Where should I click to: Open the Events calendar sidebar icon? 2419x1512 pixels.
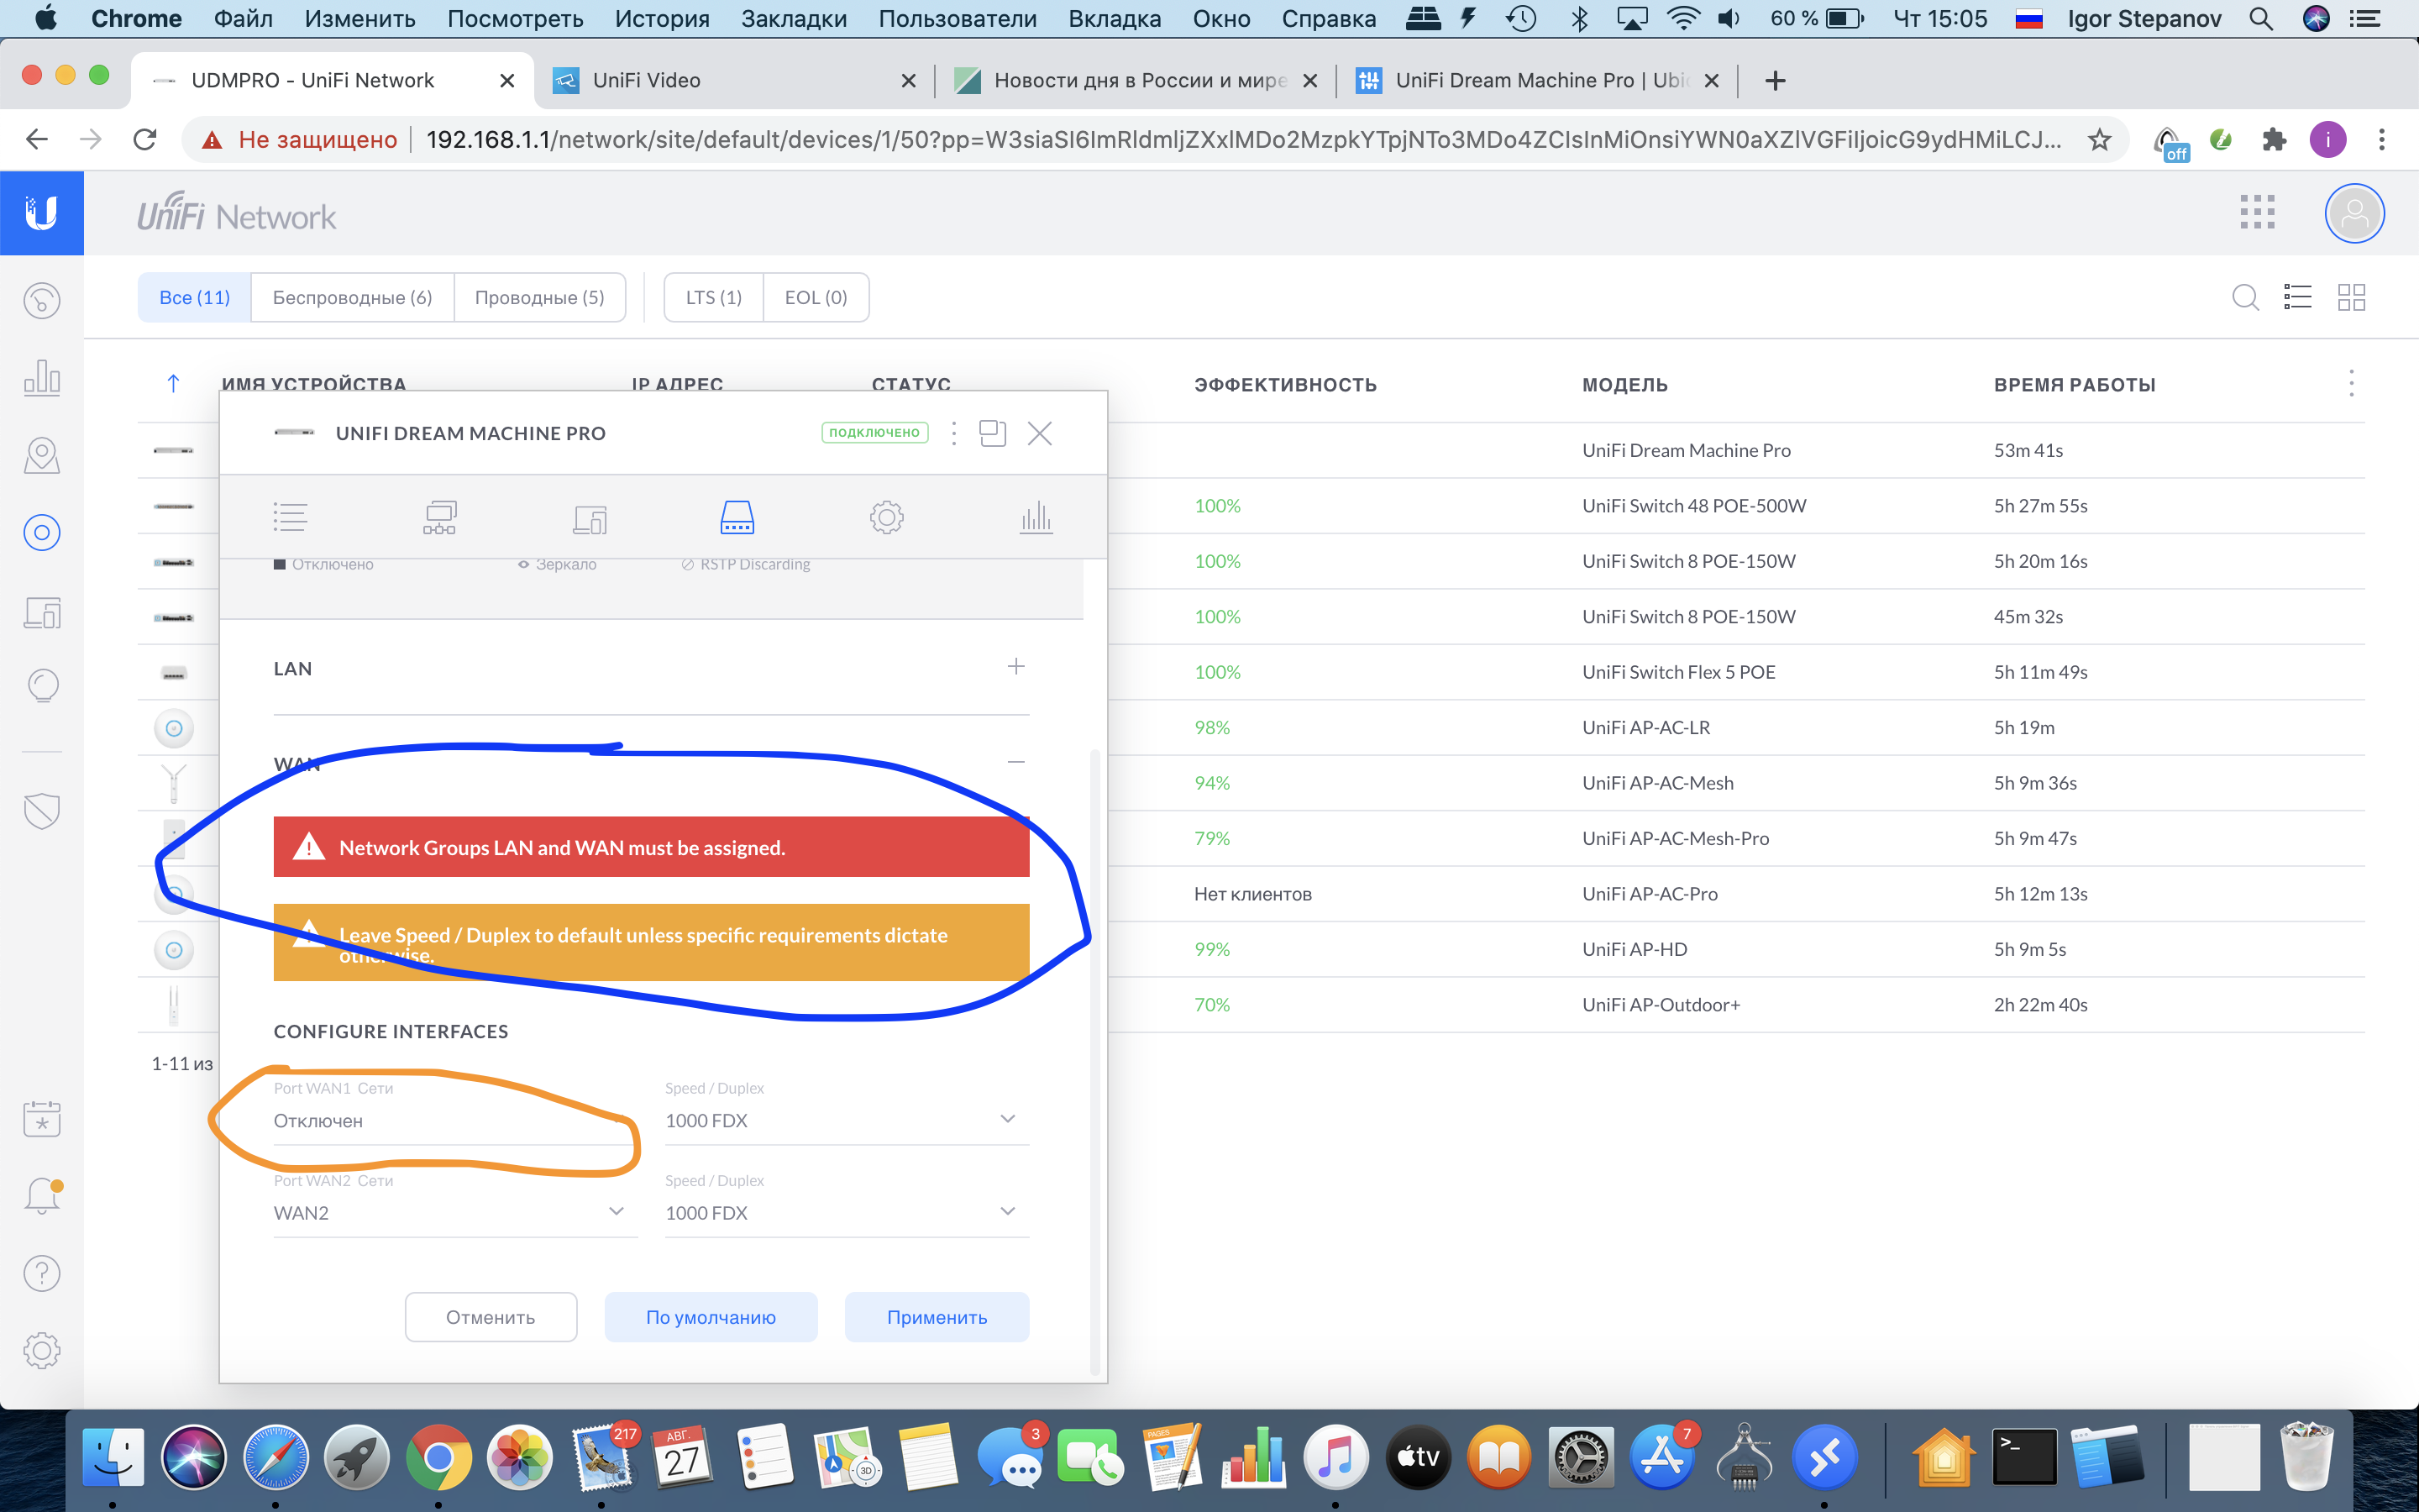[42, 1118]
